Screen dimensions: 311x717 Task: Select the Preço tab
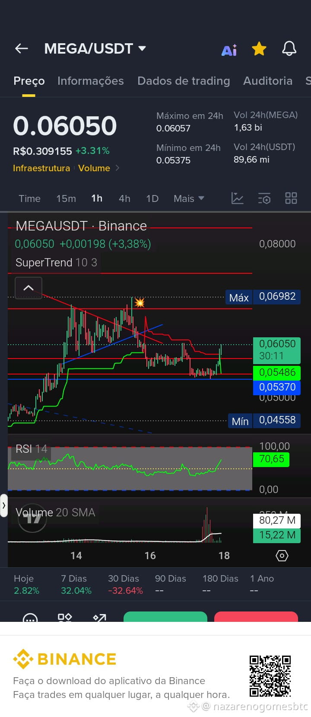pos(29,81)
